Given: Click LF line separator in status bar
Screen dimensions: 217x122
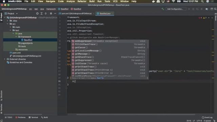Looking at the screenshot, I should coord(194,121).
